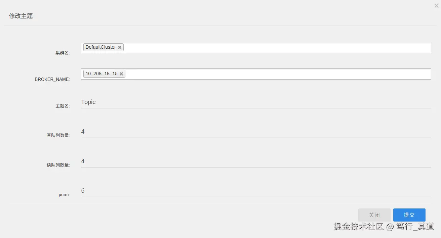441x238 pixels.
Task: Click the BROKER_NAME field label
Action: pyautogui.click(x=52, y=80)
